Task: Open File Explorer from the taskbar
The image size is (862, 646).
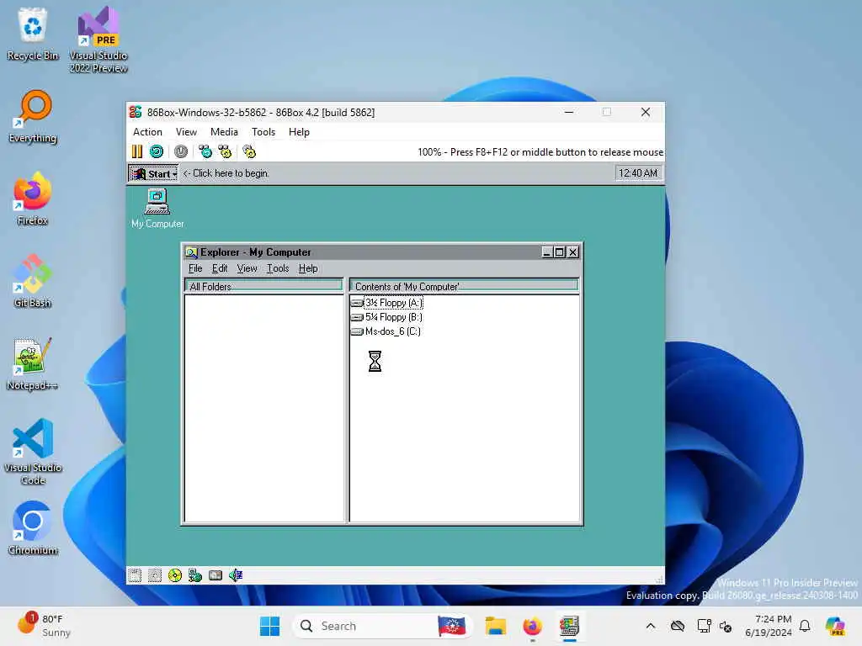Action: point(495,626)
